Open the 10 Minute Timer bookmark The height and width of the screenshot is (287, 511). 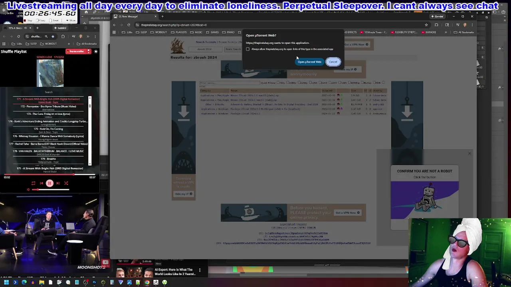click(374, 32)
